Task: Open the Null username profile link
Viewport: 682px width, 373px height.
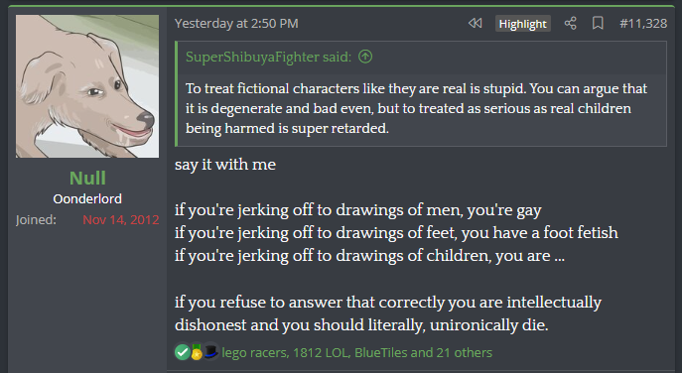Action: point(87,178)
